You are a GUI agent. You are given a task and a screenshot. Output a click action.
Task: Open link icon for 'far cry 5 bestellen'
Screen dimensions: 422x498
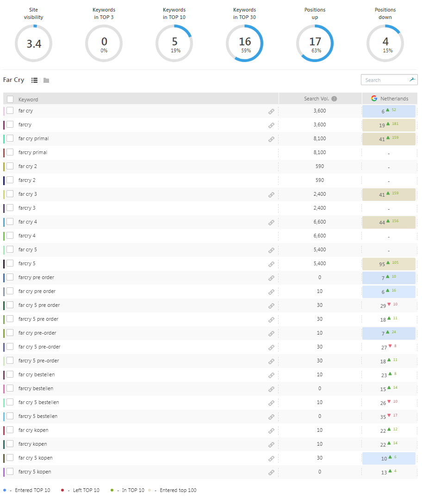click(x=271, y=403)
